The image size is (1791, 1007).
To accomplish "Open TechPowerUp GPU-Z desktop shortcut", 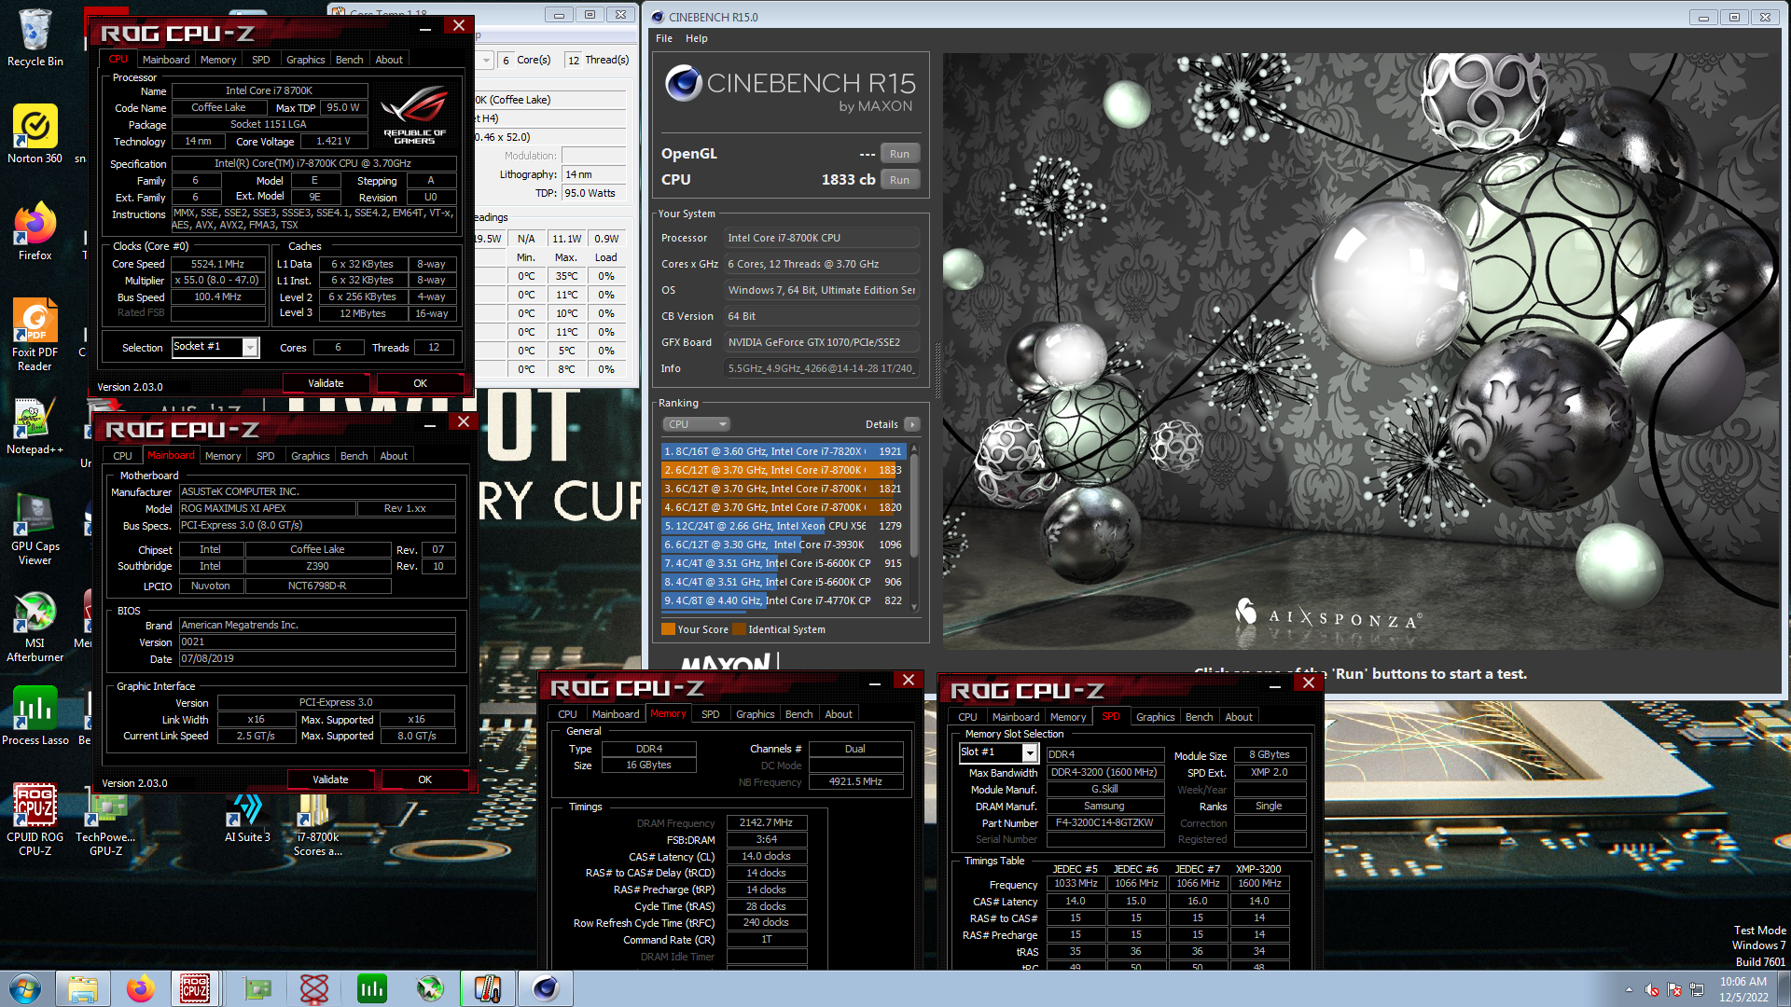I will click(x=105, y=819).
